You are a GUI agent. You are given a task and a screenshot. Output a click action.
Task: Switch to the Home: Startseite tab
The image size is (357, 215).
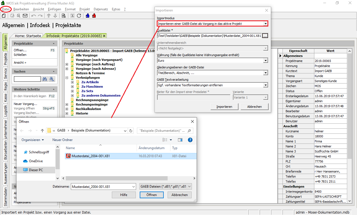(x=28, y=36)
